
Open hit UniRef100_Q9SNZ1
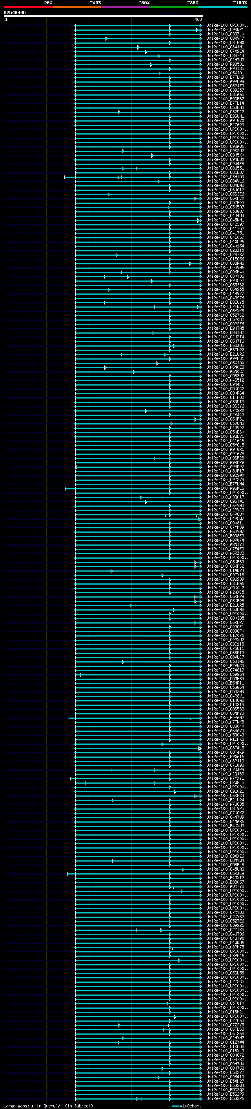(x=225, y=30)
